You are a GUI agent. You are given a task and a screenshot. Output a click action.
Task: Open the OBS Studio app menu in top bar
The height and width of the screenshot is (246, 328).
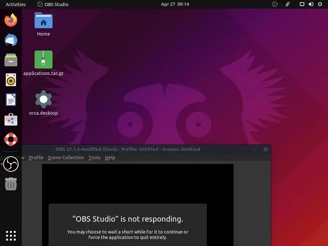[x=53, y=4]
